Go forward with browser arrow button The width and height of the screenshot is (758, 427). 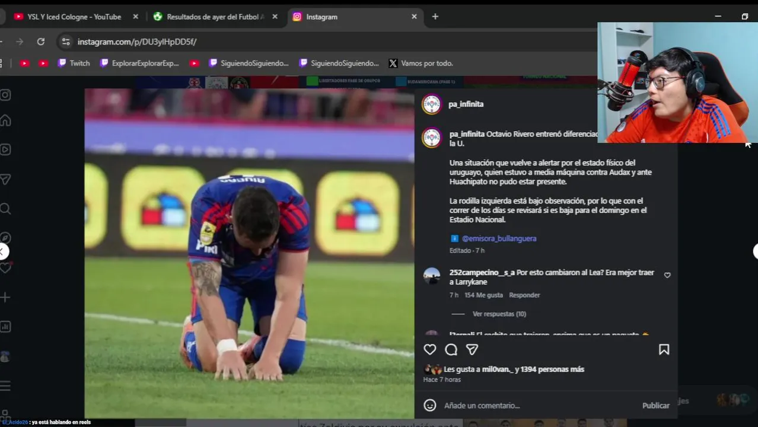(x=20, y=42)
